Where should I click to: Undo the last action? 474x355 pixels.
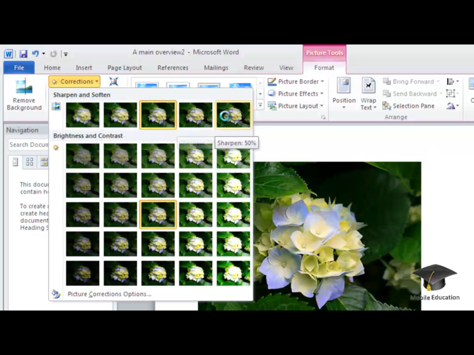coord(36,54)
